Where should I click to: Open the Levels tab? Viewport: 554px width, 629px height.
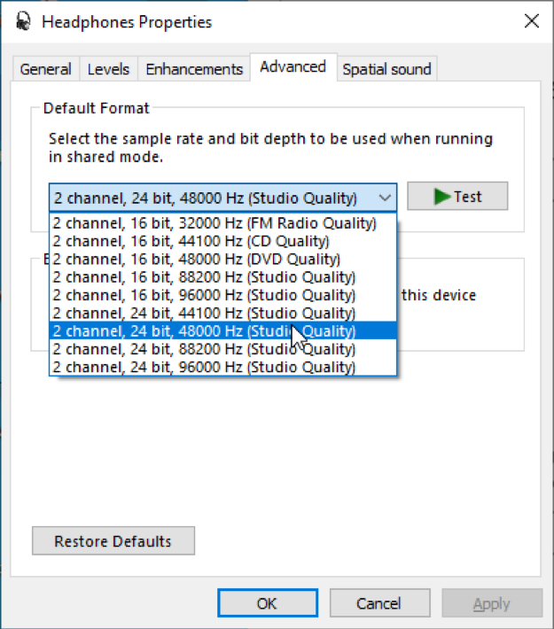click(x=108, y=69)
